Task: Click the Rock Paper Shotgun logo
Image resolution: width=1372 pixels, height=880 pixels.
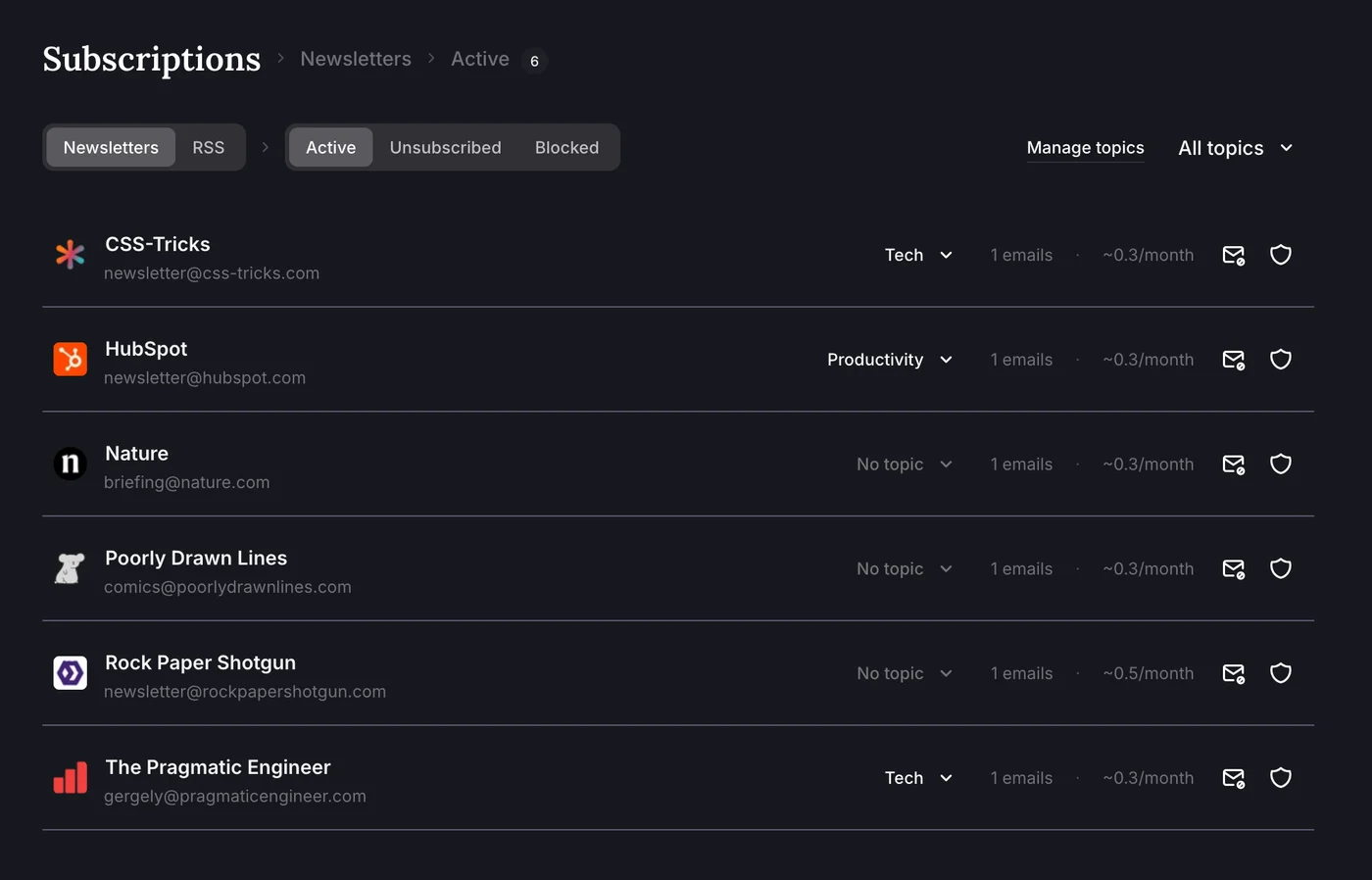Action: (70, 673)
